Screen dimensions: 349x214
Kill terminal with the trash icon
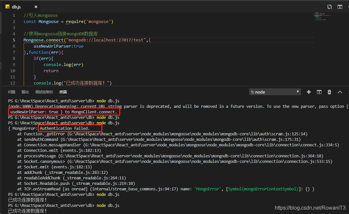(x=329, y=92)
